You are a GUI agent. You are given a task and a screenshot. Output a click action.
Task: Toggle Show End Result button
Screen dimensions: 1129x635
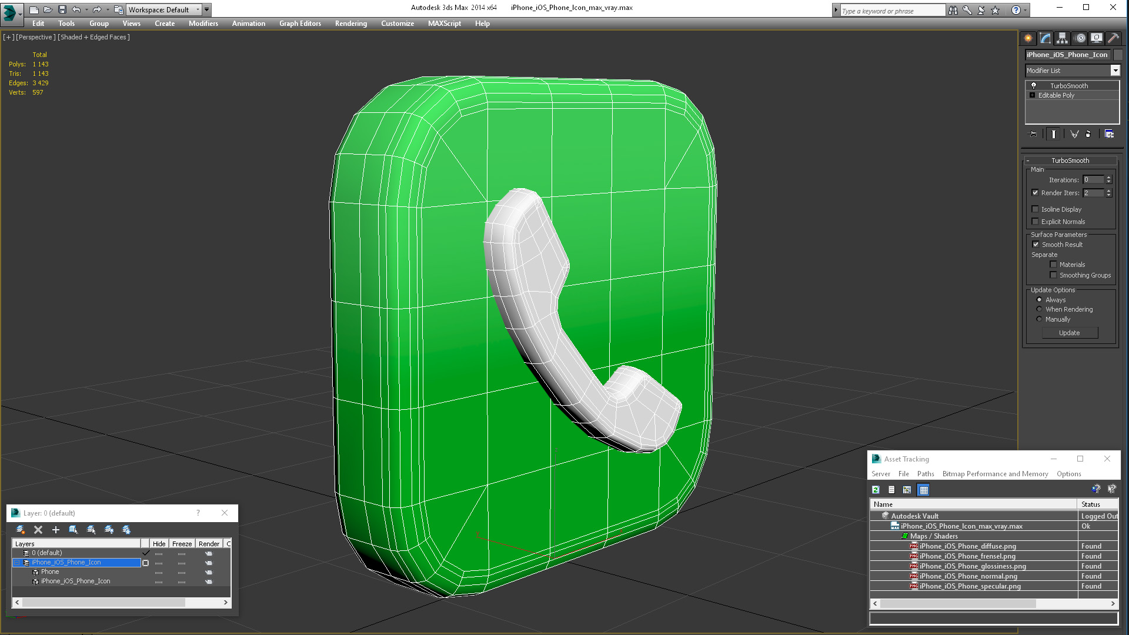pos(1053,134)
